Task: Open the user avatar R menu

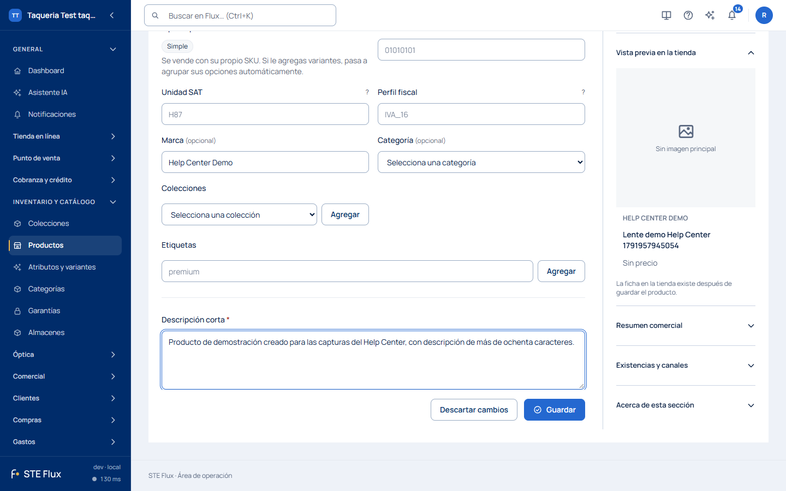Action: click(x=764, y=15)
